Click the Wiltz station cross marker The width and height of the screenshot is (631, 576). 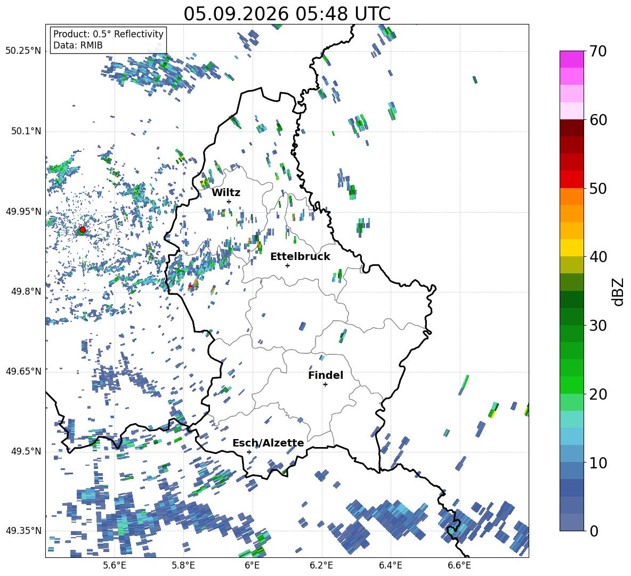point(229,201)
